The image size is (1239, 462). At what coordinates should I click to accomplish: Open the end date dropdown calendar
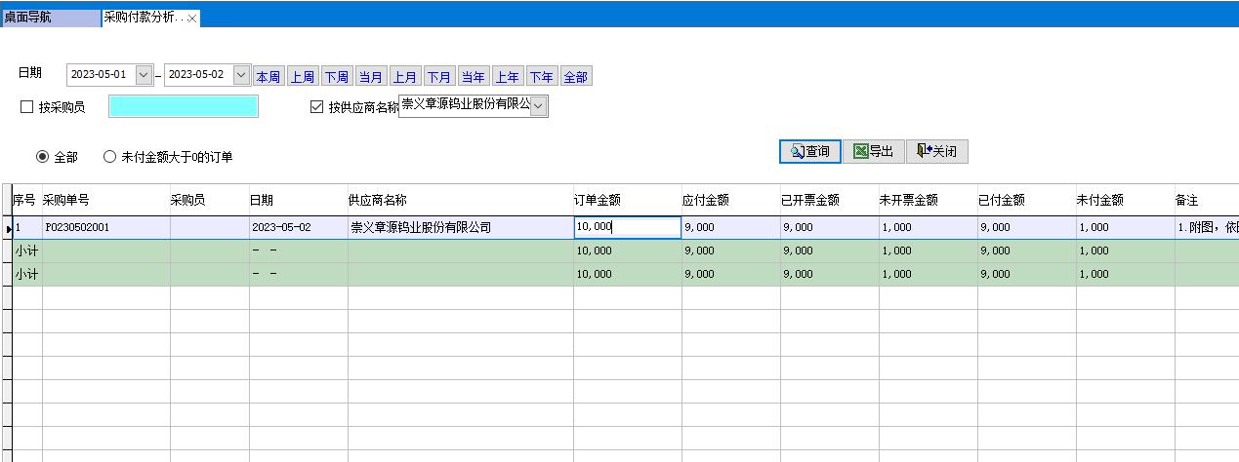(x=241, y=75)
